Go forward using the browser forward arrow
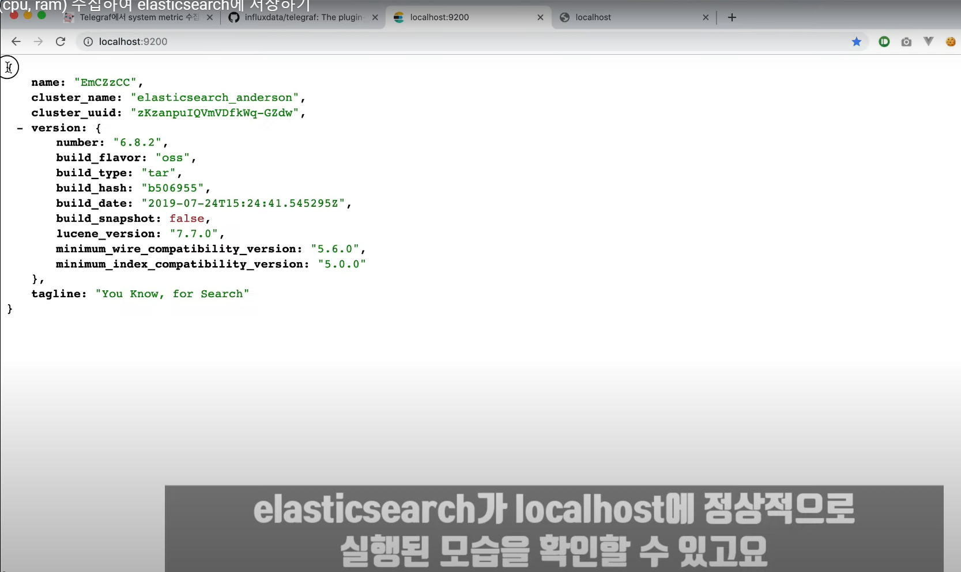This screenshot has height=572, width=961. 38,41
